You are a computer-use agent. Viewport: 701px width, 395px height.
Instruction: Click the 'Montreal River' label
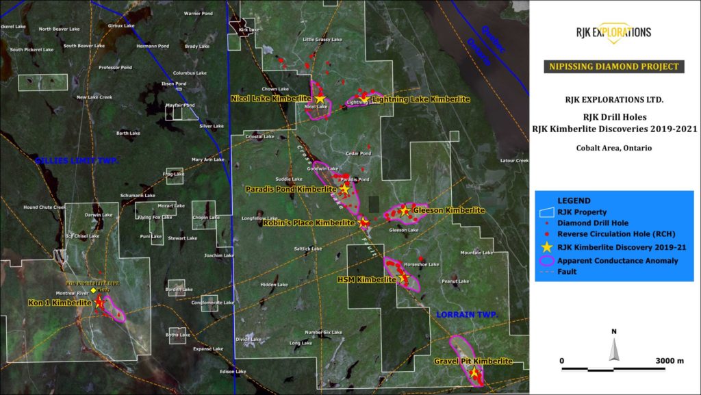[73, 294]
